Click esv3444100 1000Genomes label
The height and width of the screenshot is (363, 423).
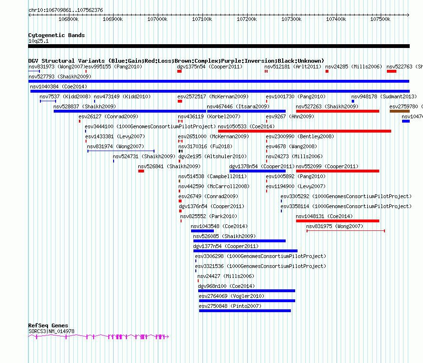point(150,126)
